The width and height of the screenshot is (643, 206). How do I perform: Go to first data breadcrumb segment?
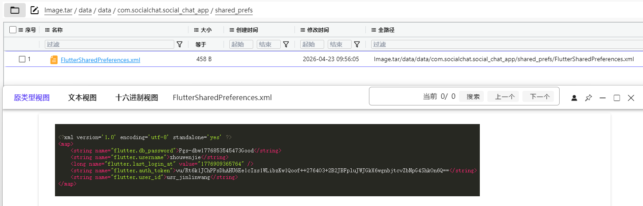tap(85, 10)
